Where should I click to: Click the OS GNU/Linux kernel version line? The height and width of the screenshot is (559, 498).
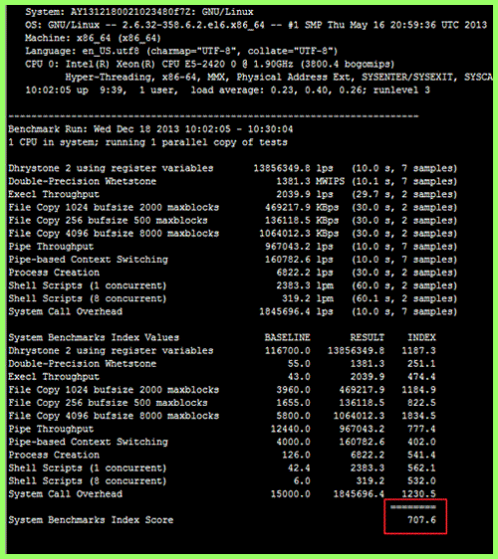(256, 25)
